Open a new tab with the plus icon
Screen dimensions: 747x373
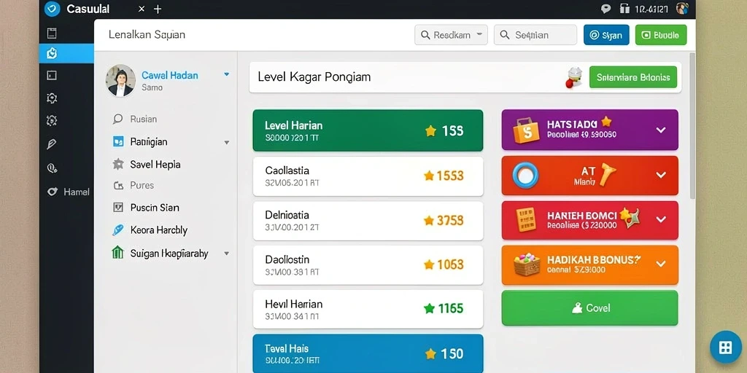[158, 9]
